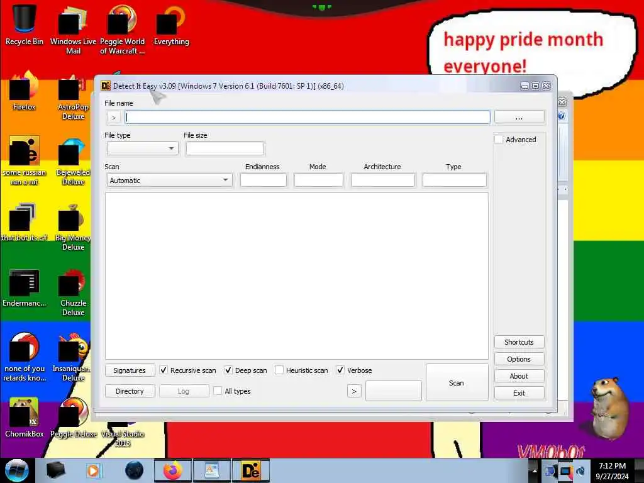The width and height of the screenshot is (644, 483).
Task: Select Detect It Easy taskbar button
Action: coord(251,470)
